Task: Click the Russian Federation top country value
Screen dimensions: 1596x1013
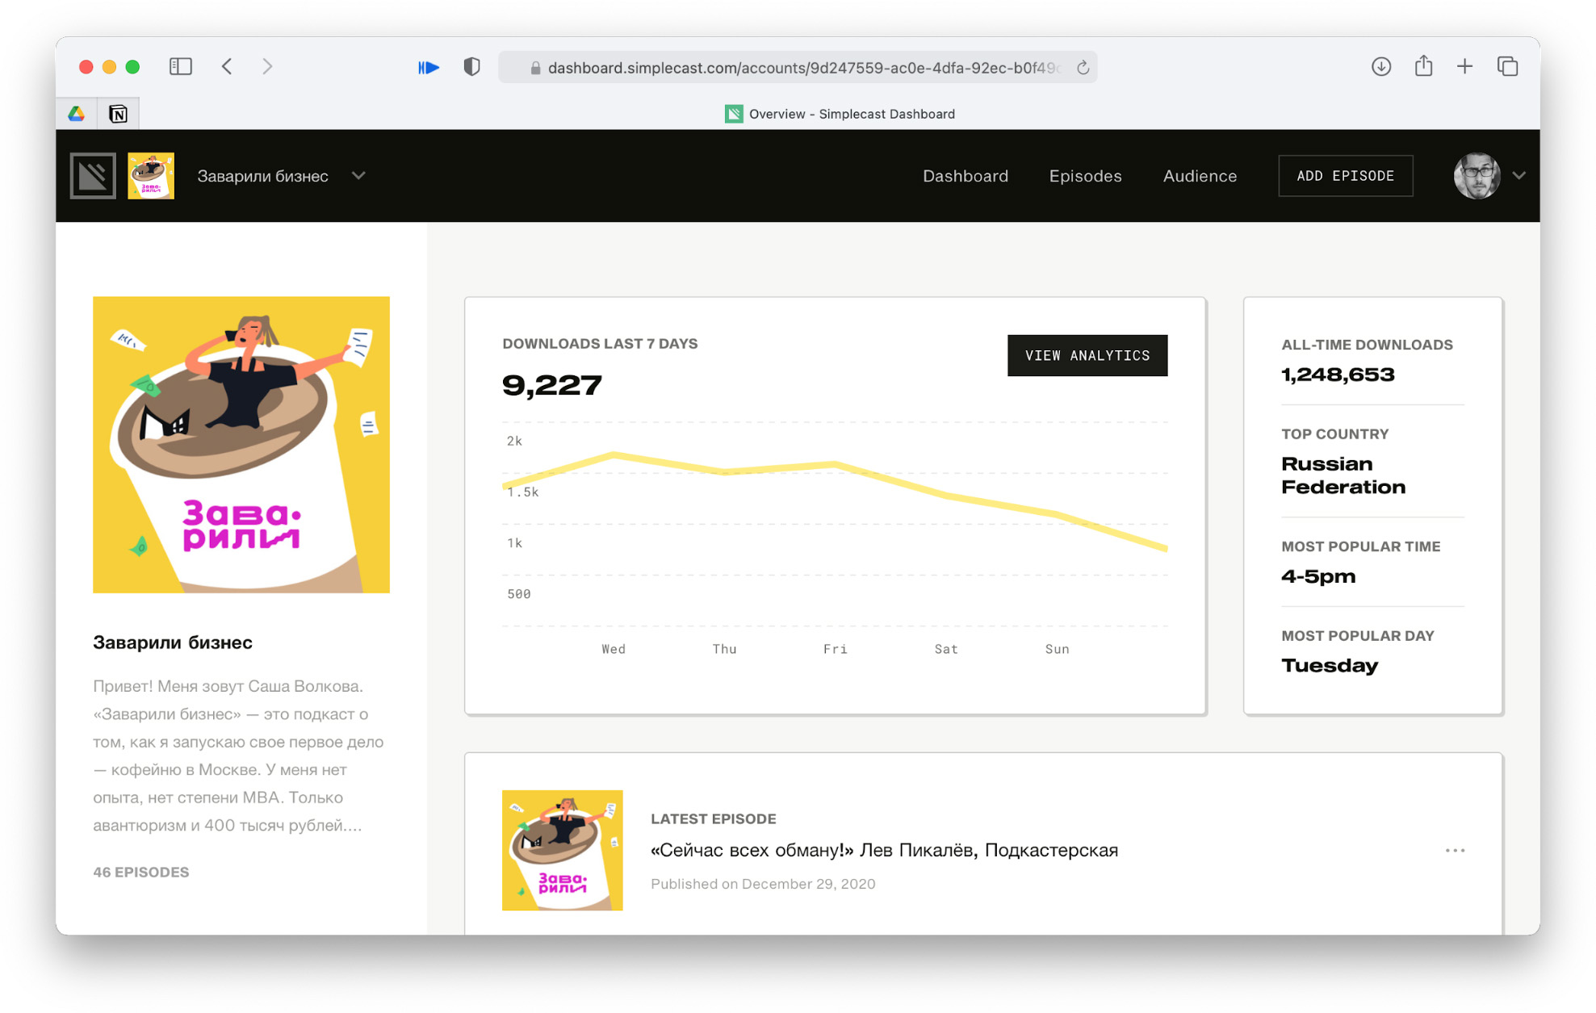Action: click(x=1343, y=475)
